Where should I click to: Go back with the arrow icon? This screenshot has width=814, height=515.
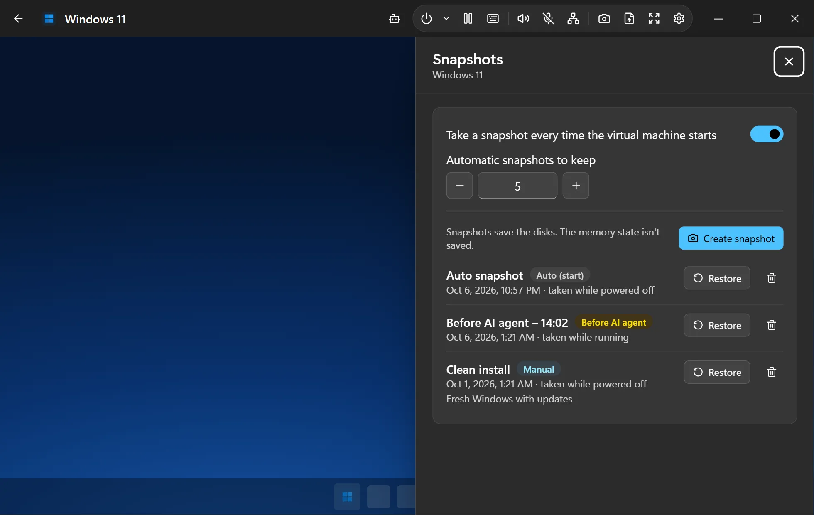(18, 19)
